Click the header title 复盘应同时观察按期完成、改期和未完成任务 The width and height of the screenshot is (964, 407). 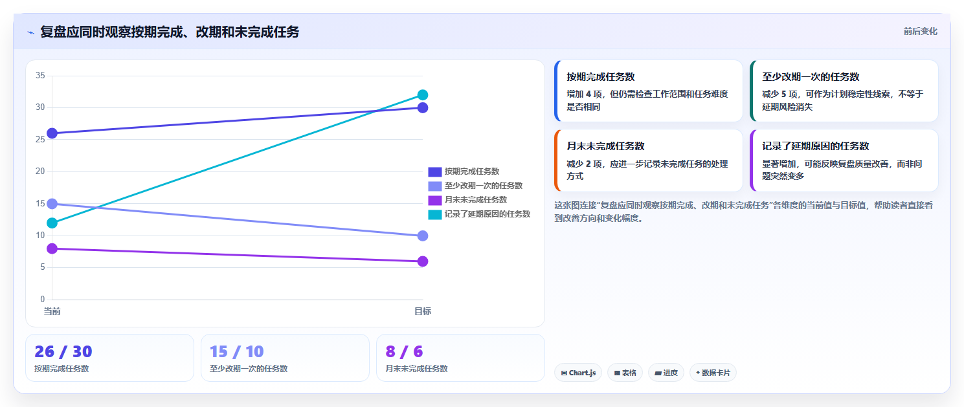170,32
